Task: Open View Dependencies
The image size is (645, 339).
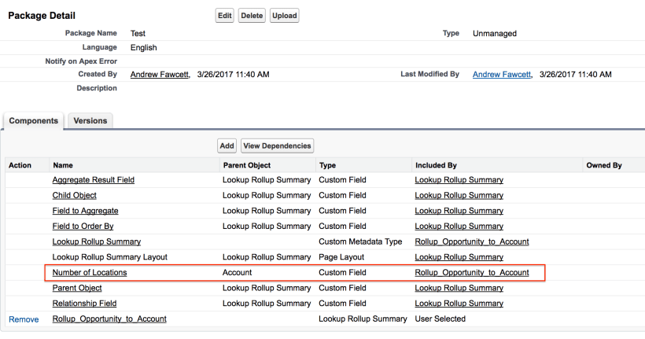Action: 277,146
